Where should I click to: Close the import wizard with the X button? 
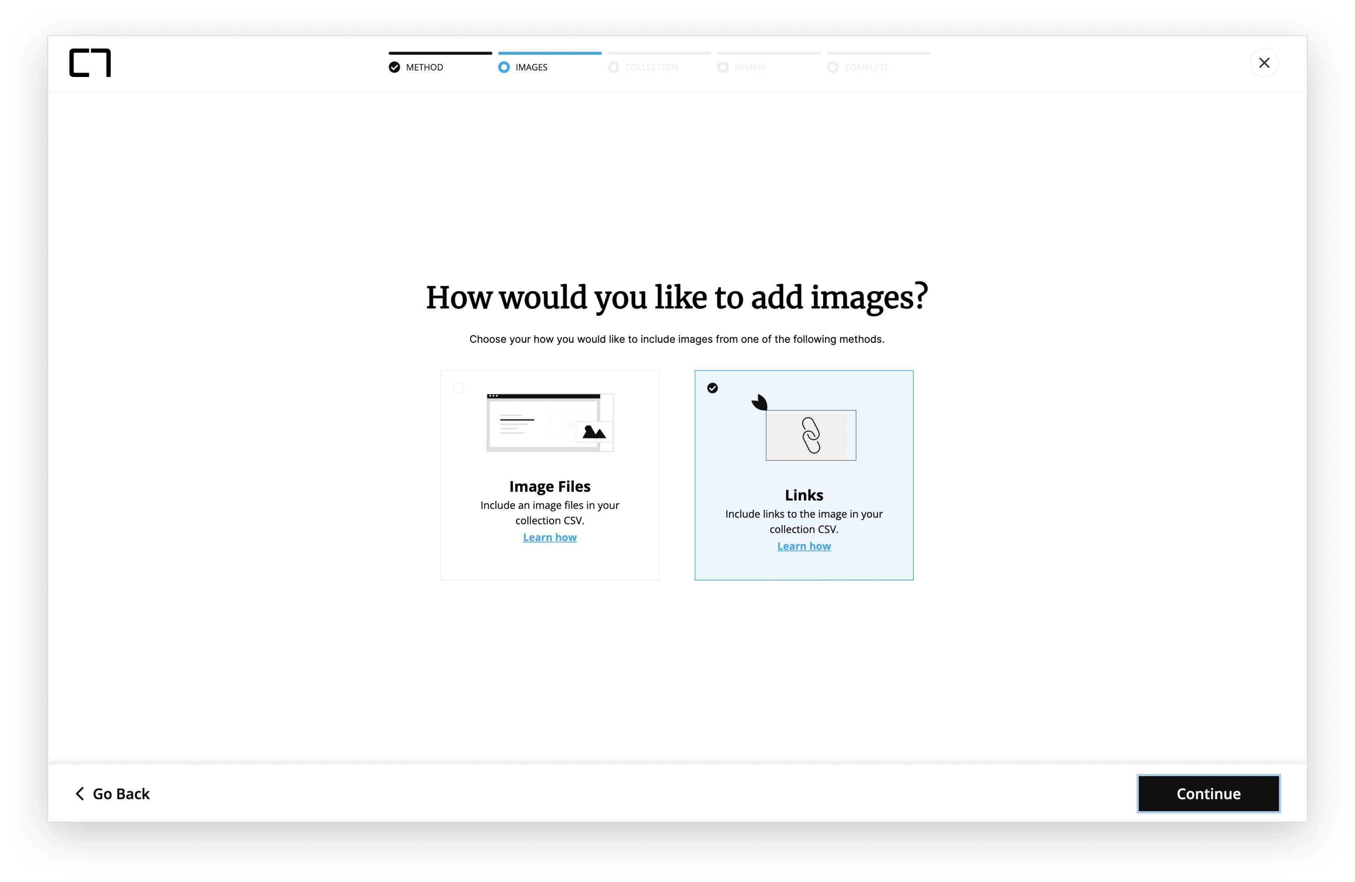pos(1264,63)
